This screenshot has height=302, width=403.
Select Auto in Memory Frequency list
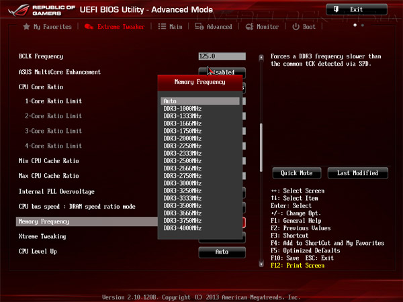click(200, 101)
